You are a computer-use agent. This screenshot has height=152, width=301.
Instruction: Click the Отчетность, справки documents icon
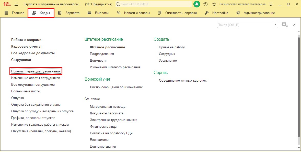[x=159, y=13]
